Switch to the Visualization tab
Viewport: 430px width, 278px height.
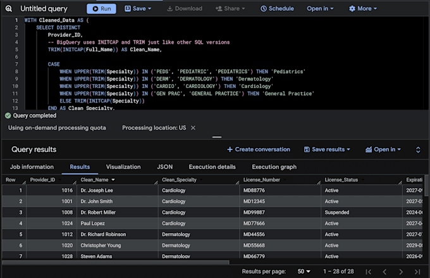[123, 167]
